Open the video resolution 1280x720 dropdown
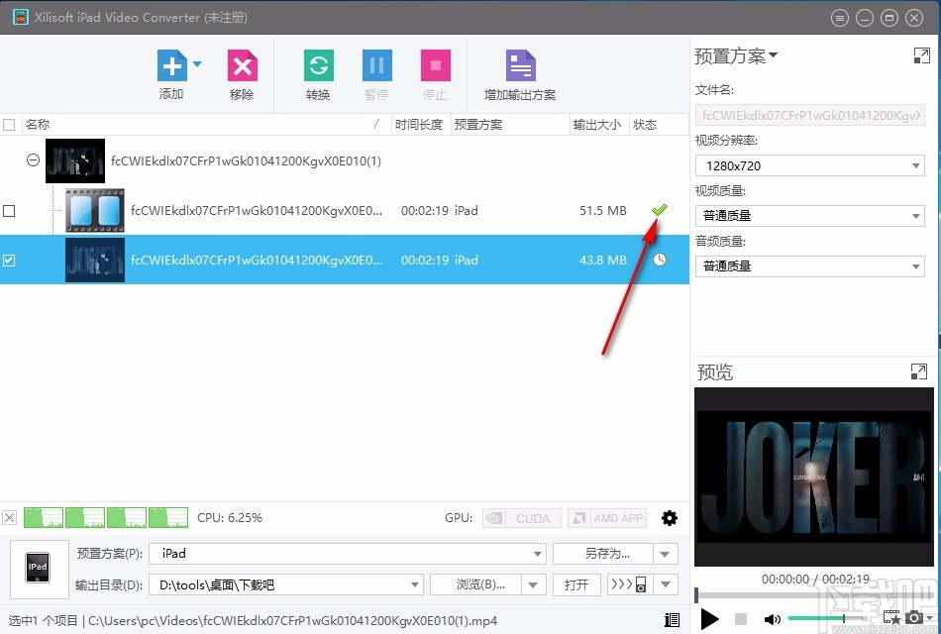This screenshot has height=634, width=941. pyautogui.click(x=809, y=165)
